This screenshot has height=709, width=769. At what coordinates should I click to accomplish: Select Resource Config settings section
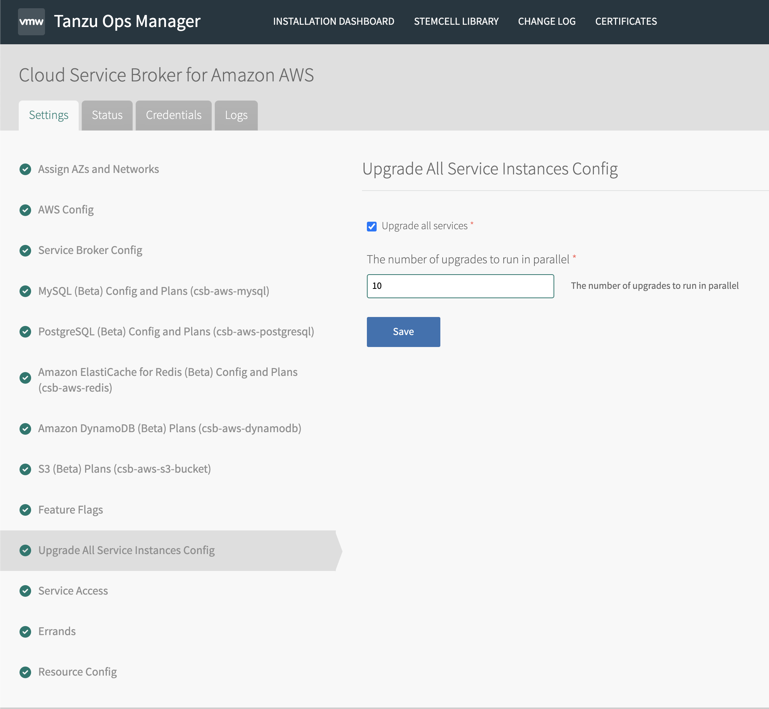point(78,671)
